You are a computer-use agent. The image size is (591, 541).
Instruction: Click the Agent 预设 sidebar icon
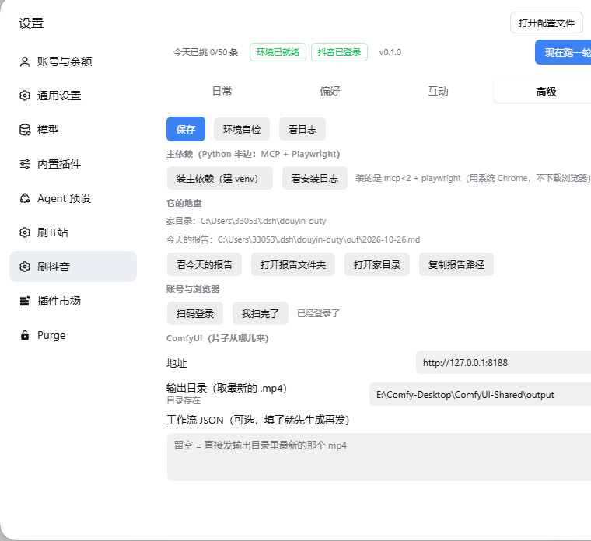coord(25,198)
